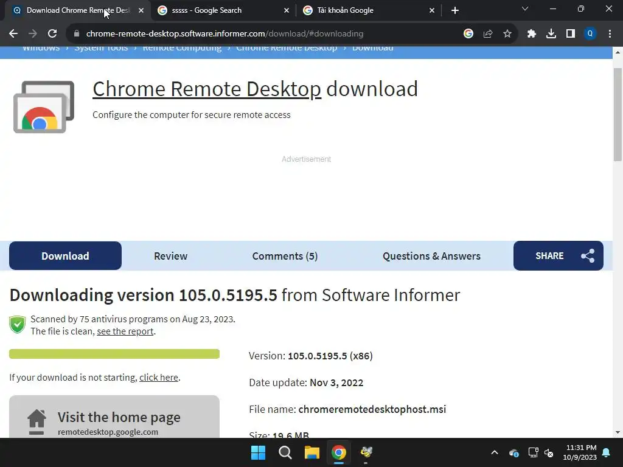
Task: Close the Tài khoản Google tab
Action: (x=432, y=10)
